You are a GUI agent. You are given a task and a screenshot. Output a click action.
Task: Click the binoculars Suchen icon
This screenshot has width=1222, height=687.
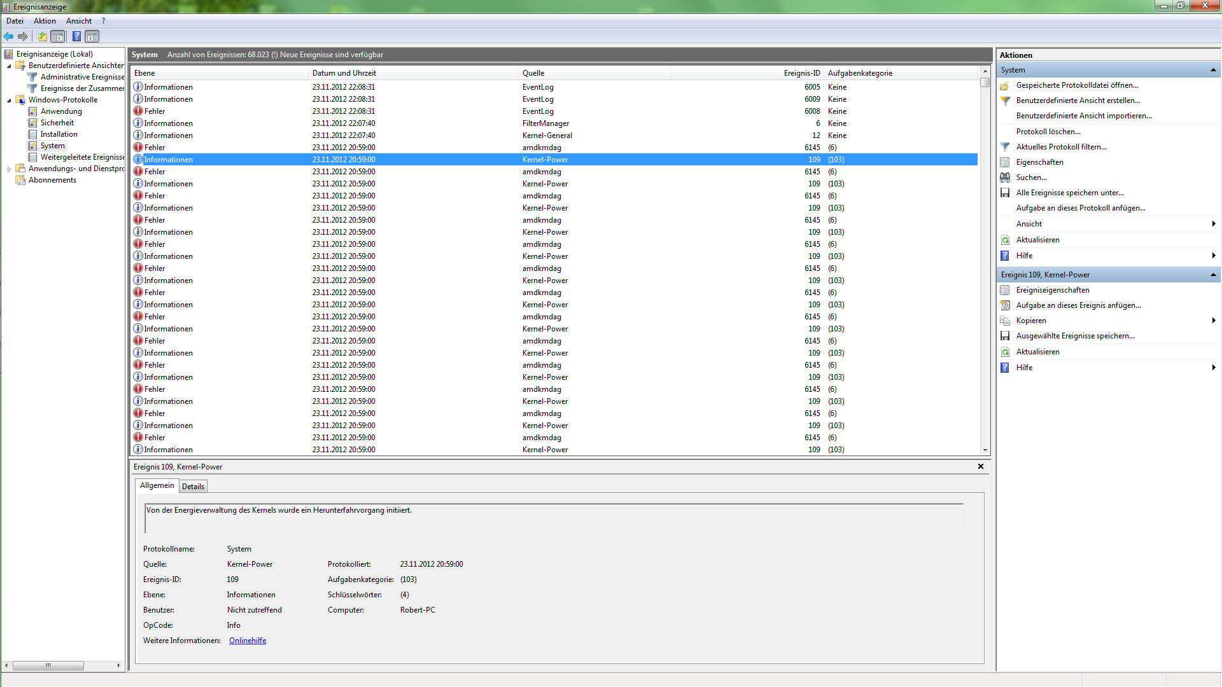point(1005,177)
